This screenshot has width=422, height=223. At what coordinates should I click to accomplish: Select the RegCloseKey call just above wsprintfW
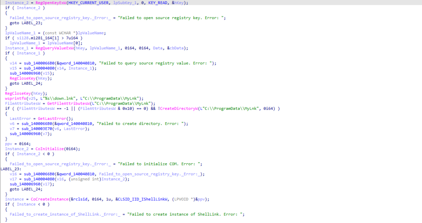pos(26,93)
